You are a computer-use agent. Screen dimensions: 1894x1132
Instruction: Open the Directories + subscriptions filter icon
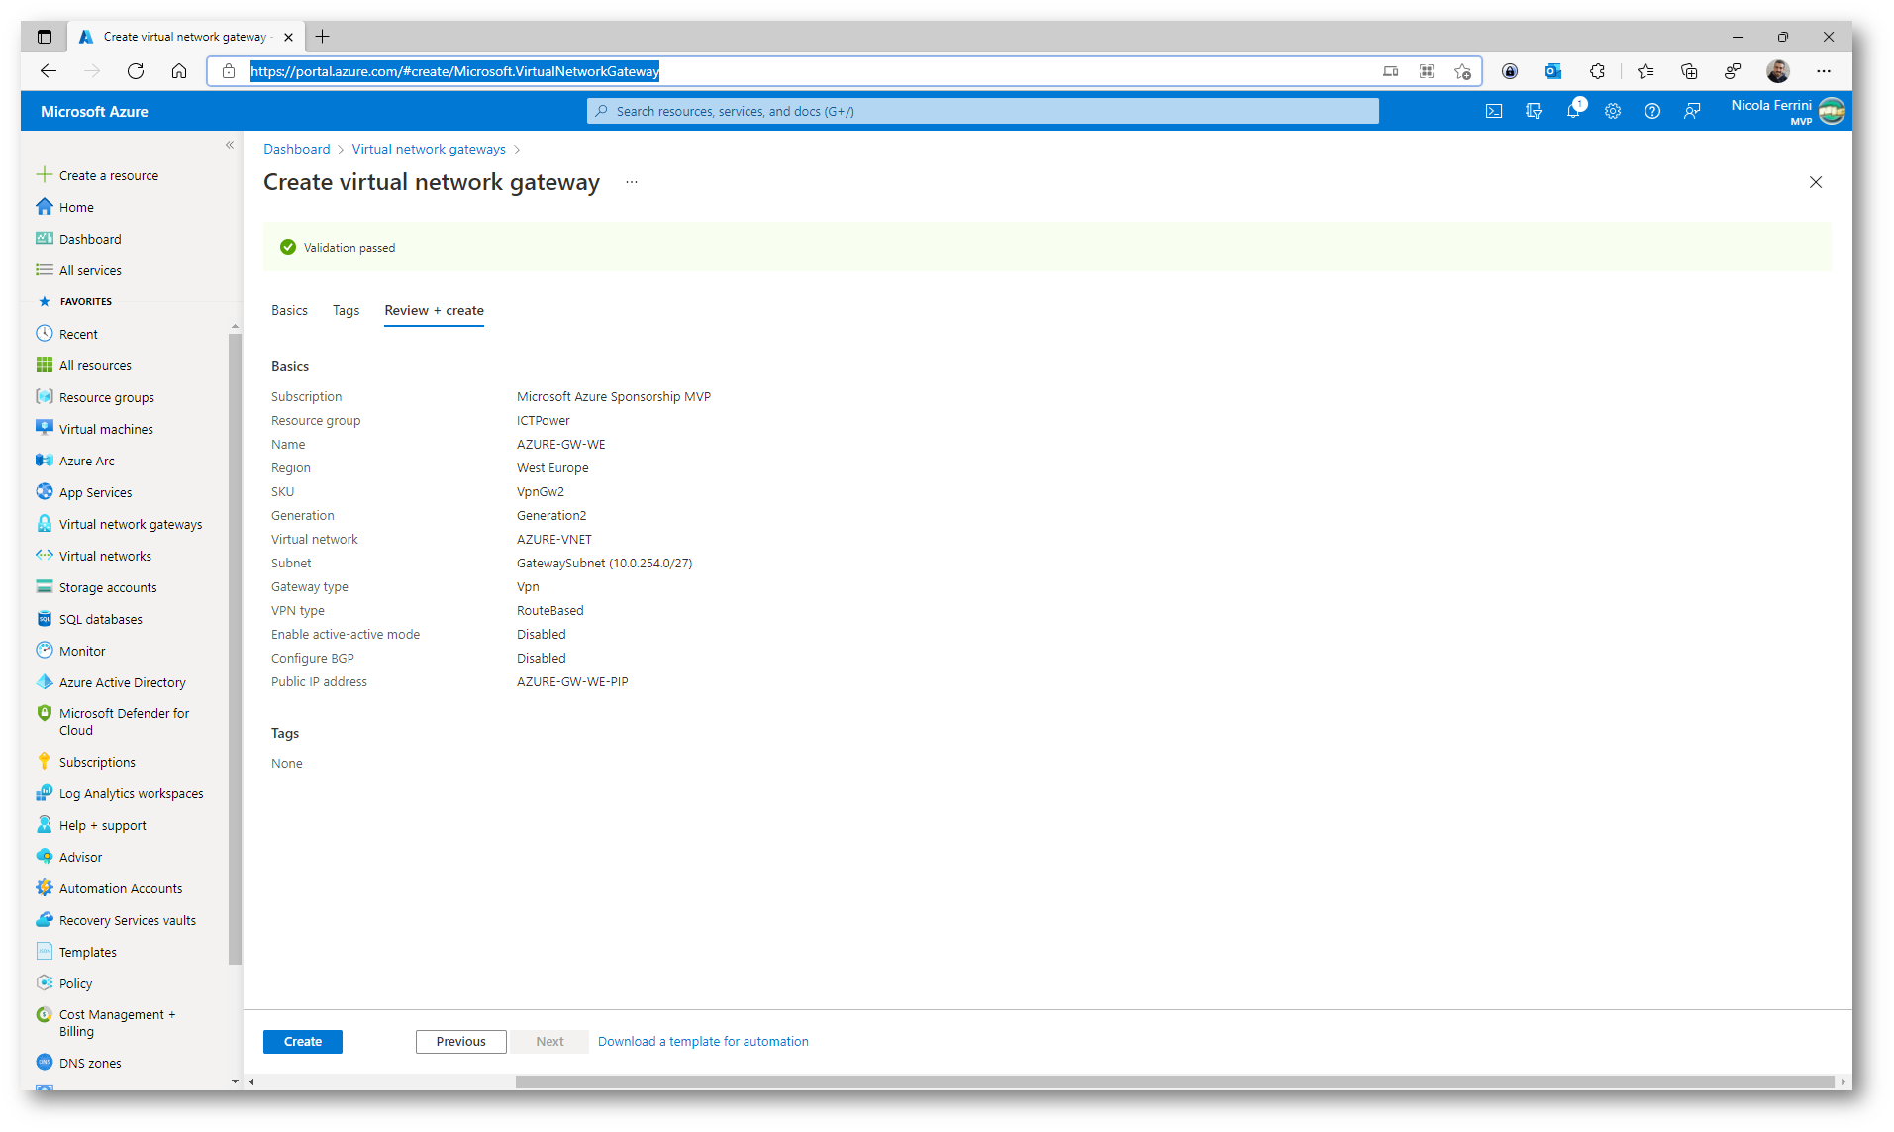pos(1534,111)
